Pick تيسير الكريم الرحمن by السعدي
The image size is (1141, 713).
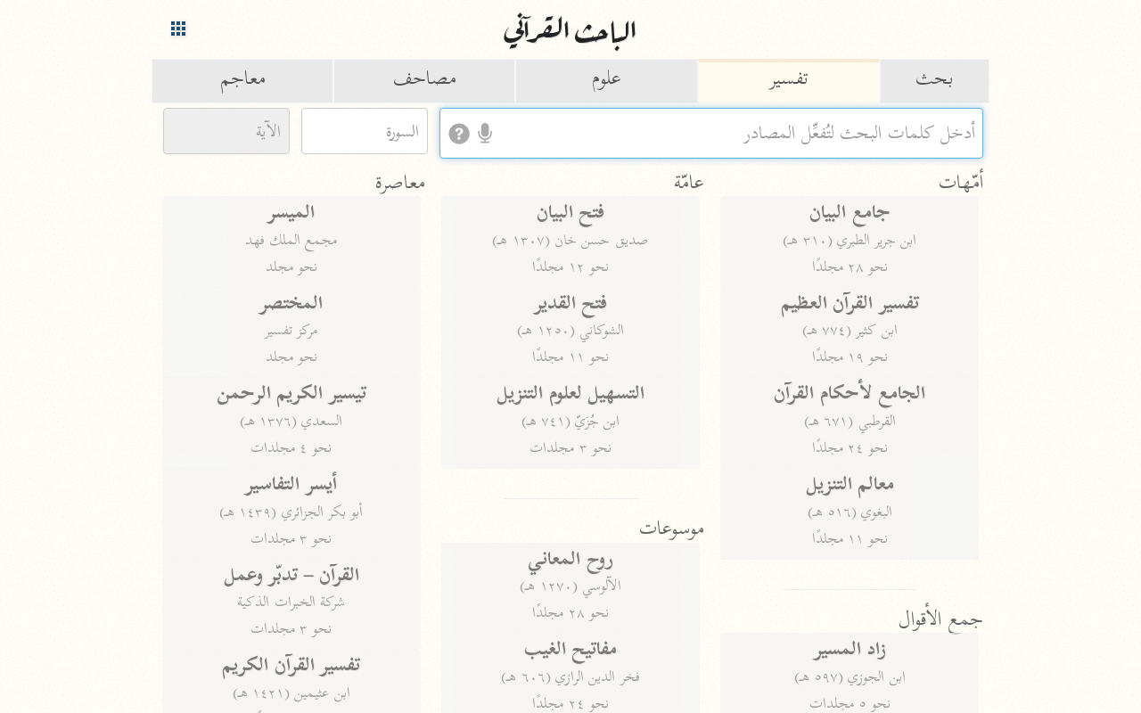click(x=291, y=420)
